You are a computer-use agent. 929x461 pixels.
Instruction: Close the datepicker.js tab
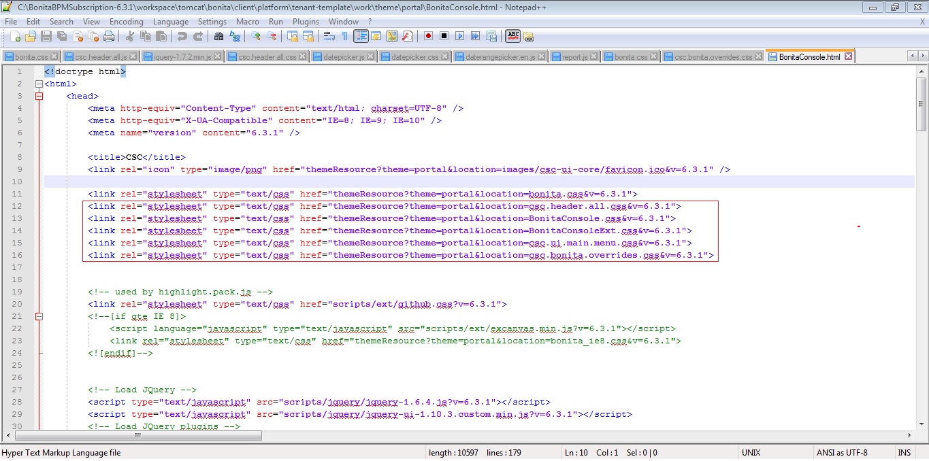tap(370, 57)
